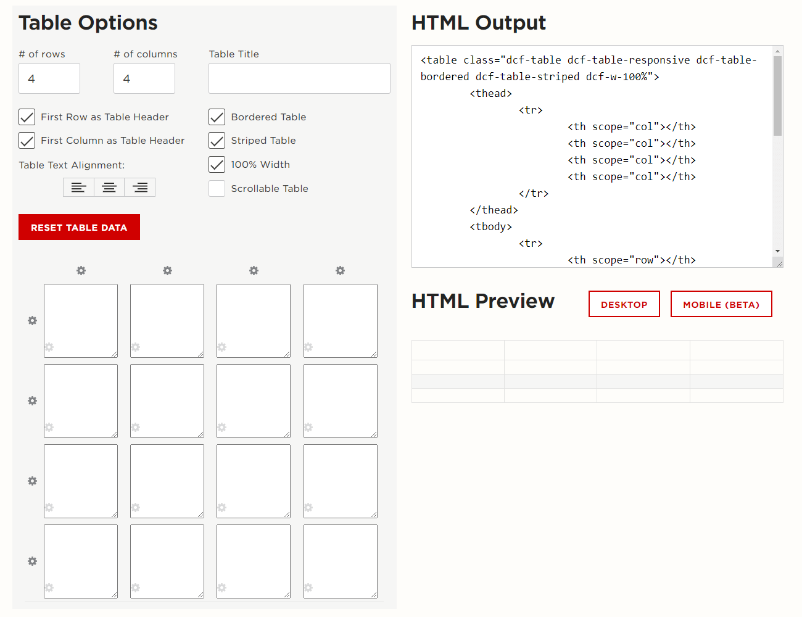
Task: Select center text alignment icon
Action: pyautogui.click(x=109, y=188)
